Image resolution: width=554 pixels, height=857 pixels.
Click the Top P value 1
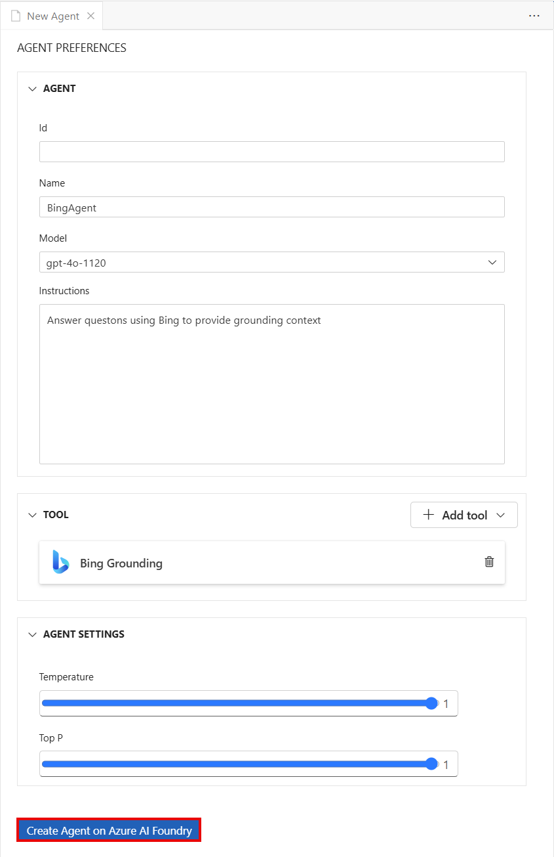point(446,764)
